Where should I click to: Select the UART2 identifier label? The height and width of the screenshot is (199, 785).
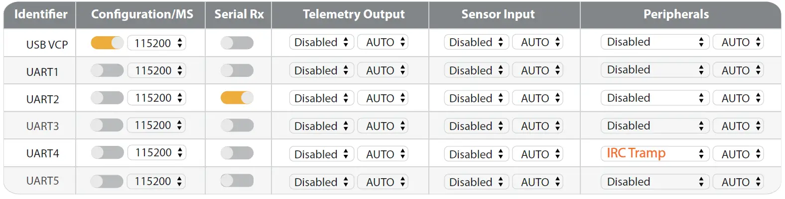[x=42, y=99]
